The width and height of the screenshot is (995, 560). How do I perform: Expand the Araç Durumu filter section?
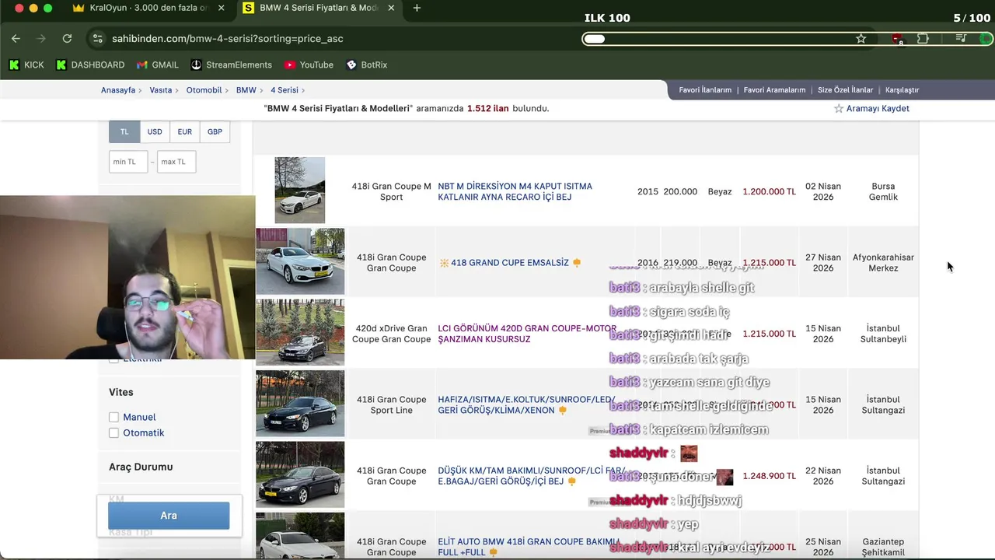pyautogui.click(x=141, y=467)
